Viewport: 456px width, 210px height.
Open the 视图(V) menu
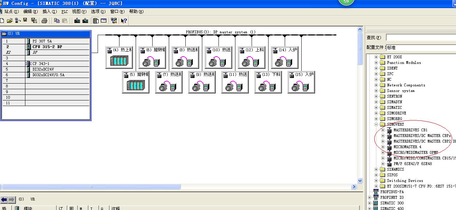79,12
